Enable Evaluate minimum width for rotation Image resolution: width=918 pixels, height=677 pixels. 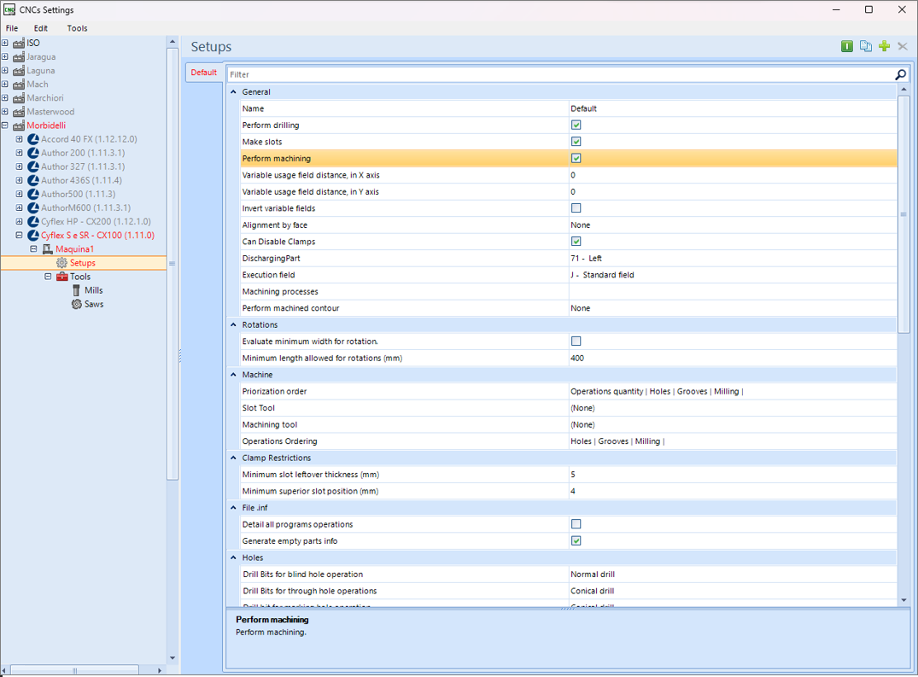(576, 341)
